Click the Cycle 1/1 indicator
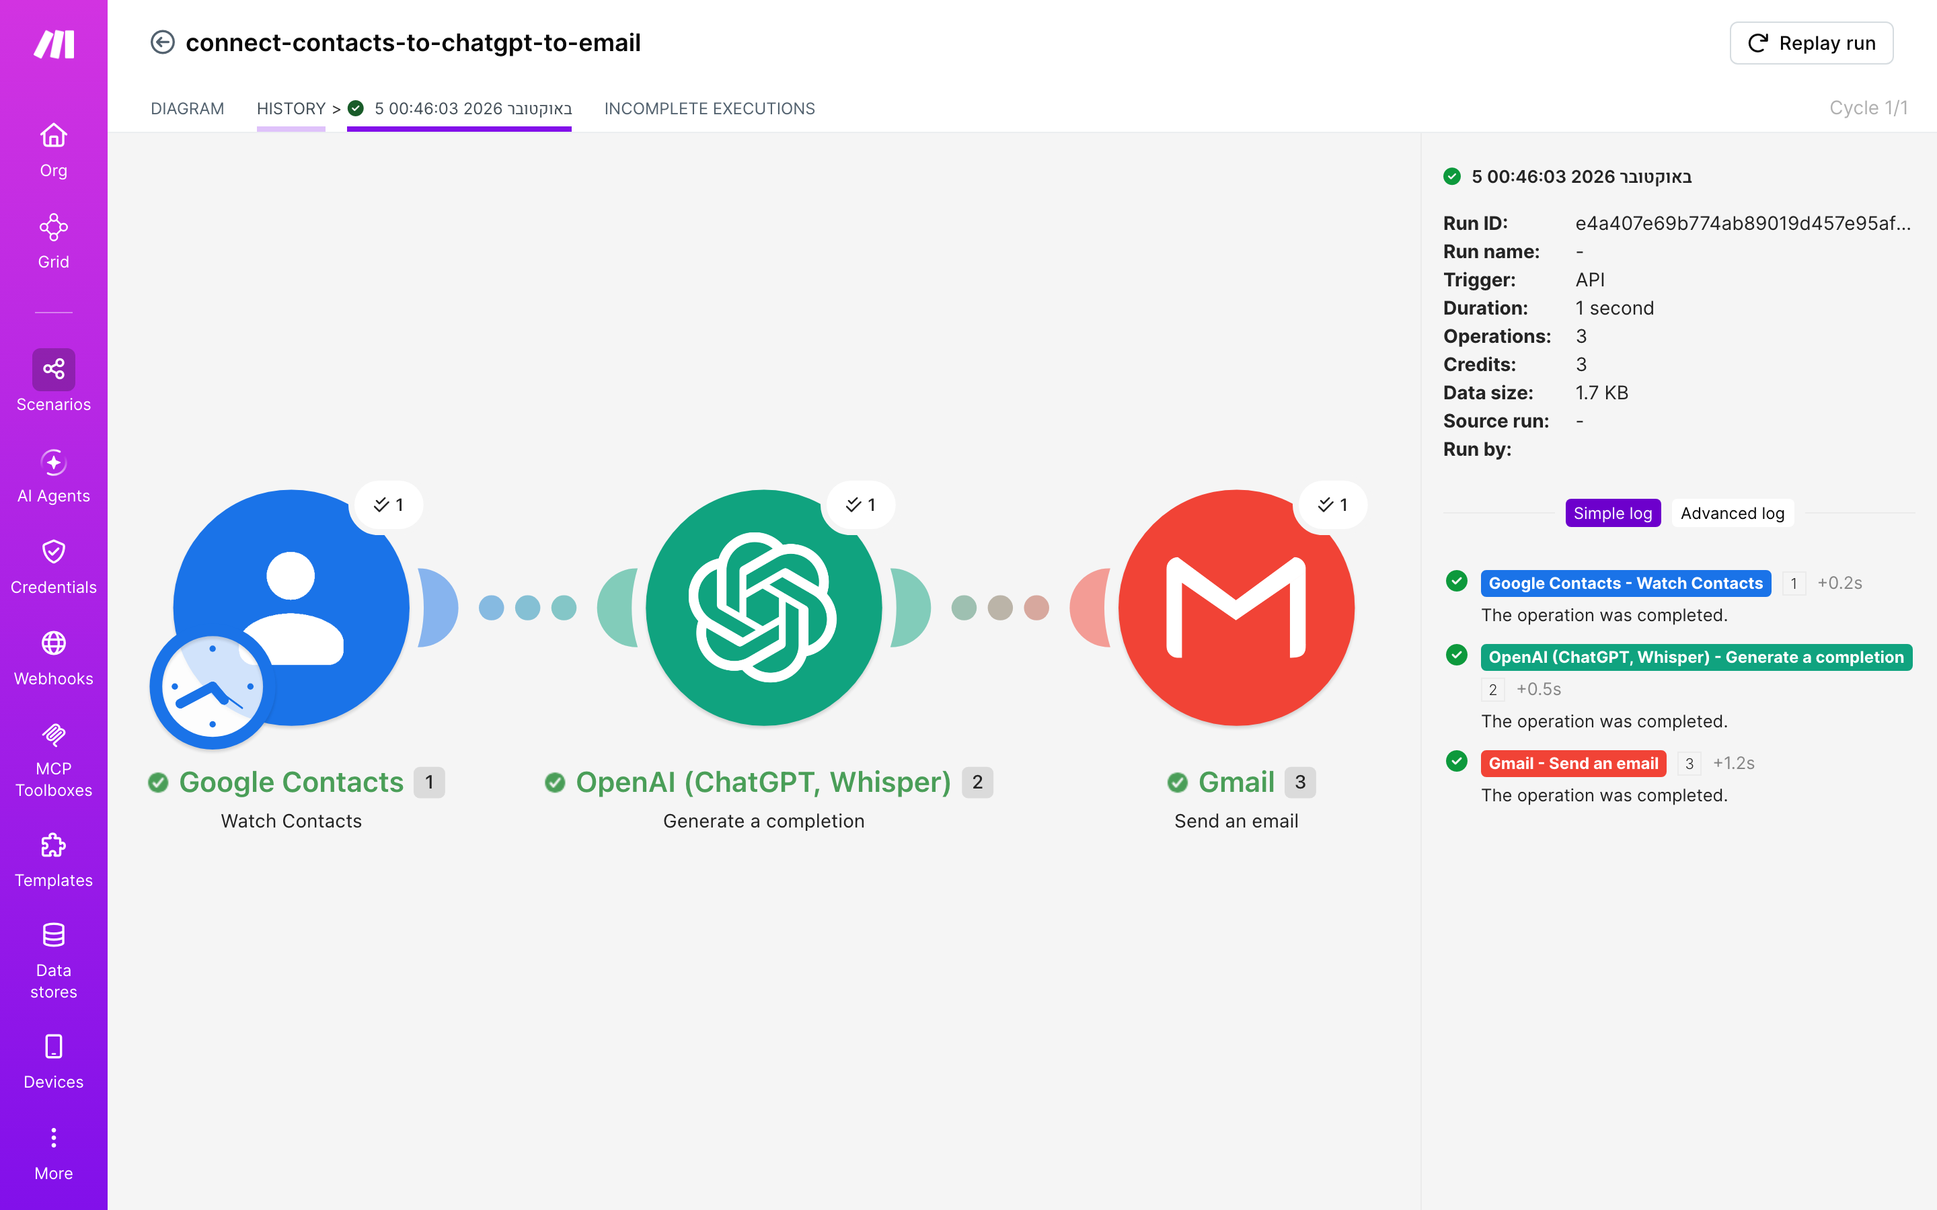1937x1210 pixels. tap(1868, 108)
